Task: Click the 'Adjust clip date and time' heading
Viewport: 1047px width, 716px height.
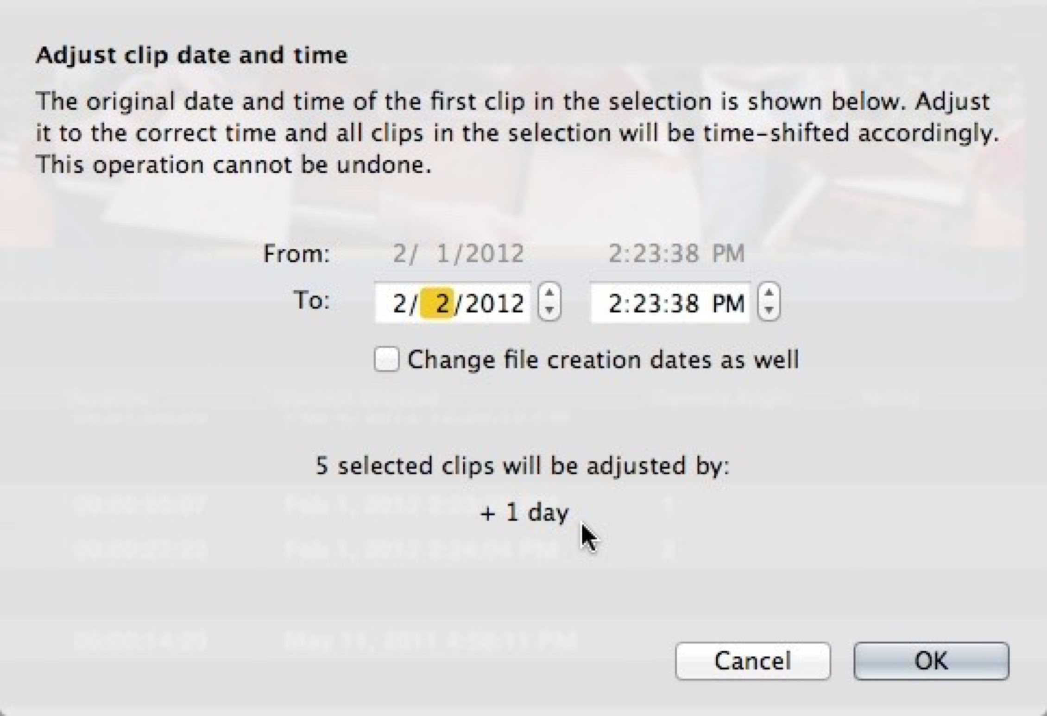Action: pyautogui.click(x=191, y=56)
